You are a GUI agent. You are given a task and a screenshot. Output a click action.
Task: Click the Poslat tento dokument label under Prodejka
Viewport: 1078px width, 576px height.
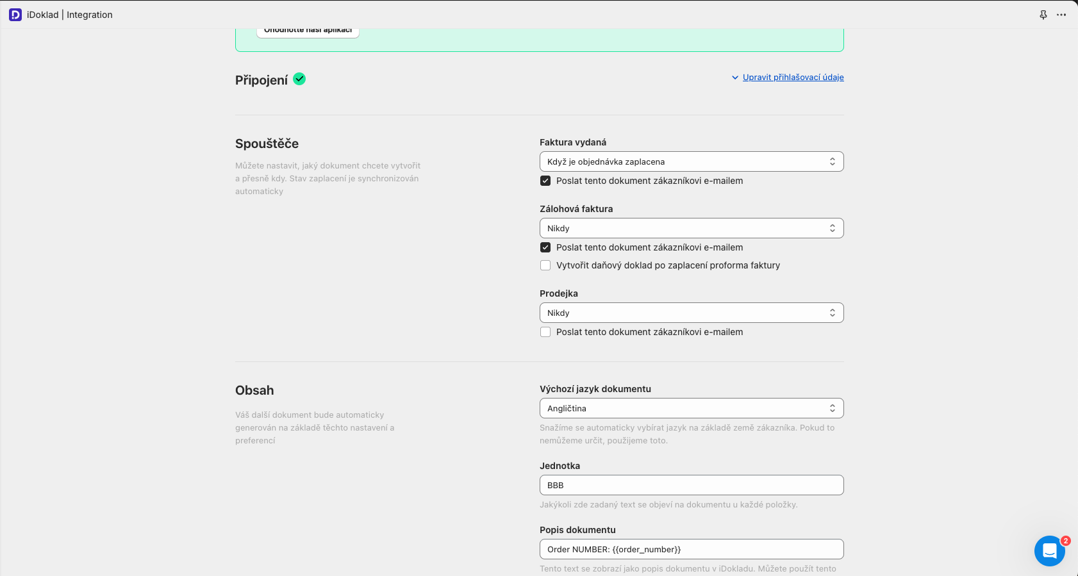649,332
